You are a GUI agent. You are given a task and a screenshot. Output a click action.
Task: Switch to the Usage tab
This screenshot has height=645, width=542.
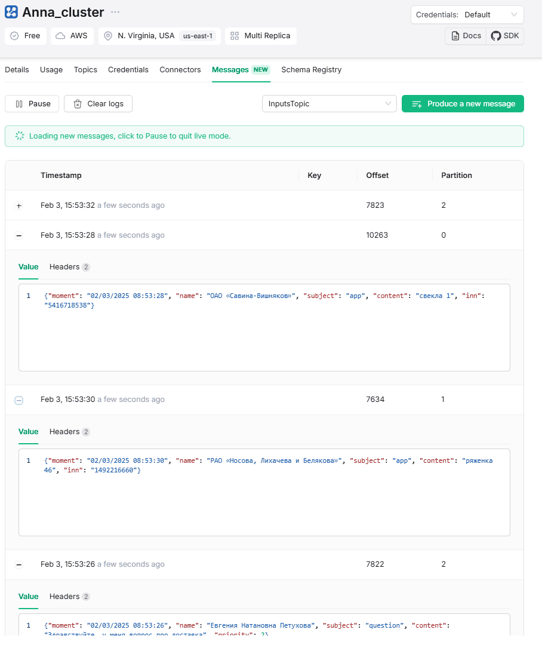(x=51, y=69)
